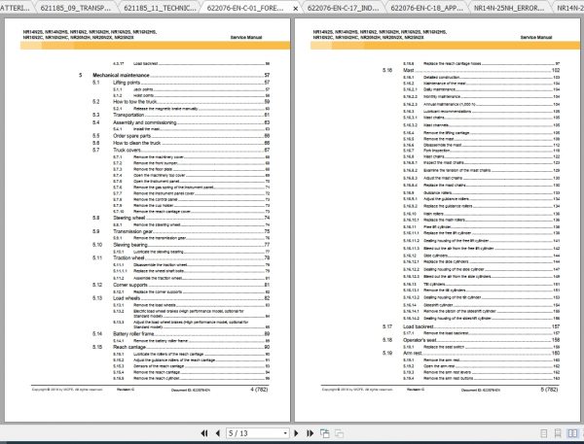Open the 622076-EN-C-18_APP... tab

point(427,8)
